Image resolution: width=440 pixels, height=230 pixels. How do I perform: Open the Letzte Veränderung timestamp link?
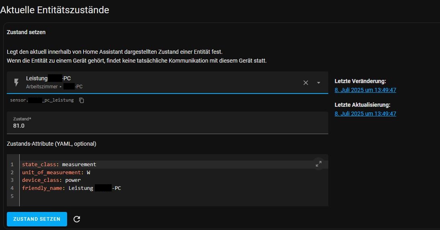[x=365, y=90]
